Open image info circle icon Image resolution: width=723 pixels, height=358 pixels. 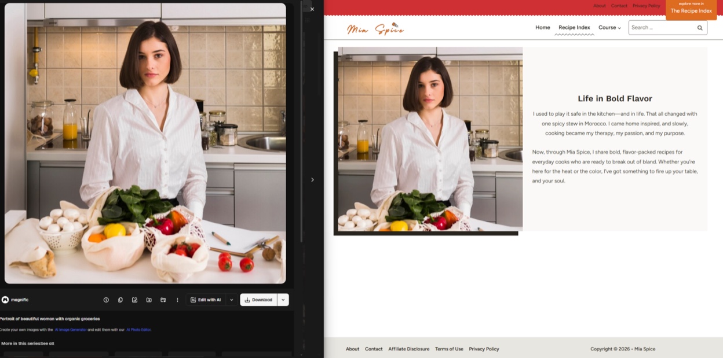pyautogui.click(x=106, y=300)
